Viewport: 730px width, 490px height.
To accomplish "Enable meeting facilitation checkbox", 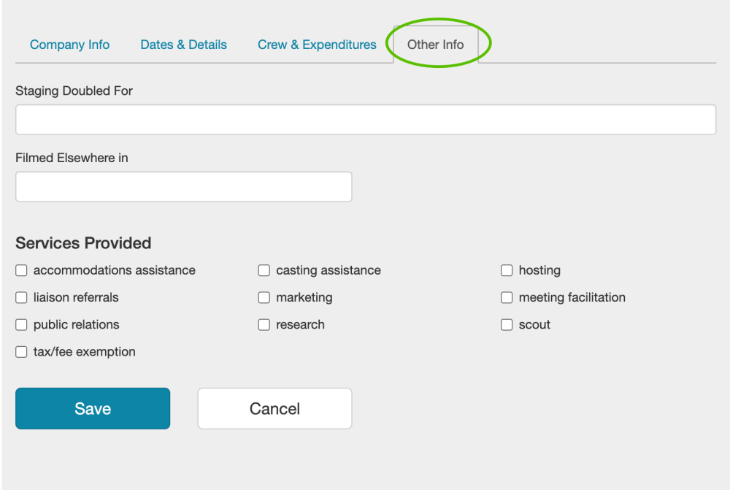I will coord(507,298).
